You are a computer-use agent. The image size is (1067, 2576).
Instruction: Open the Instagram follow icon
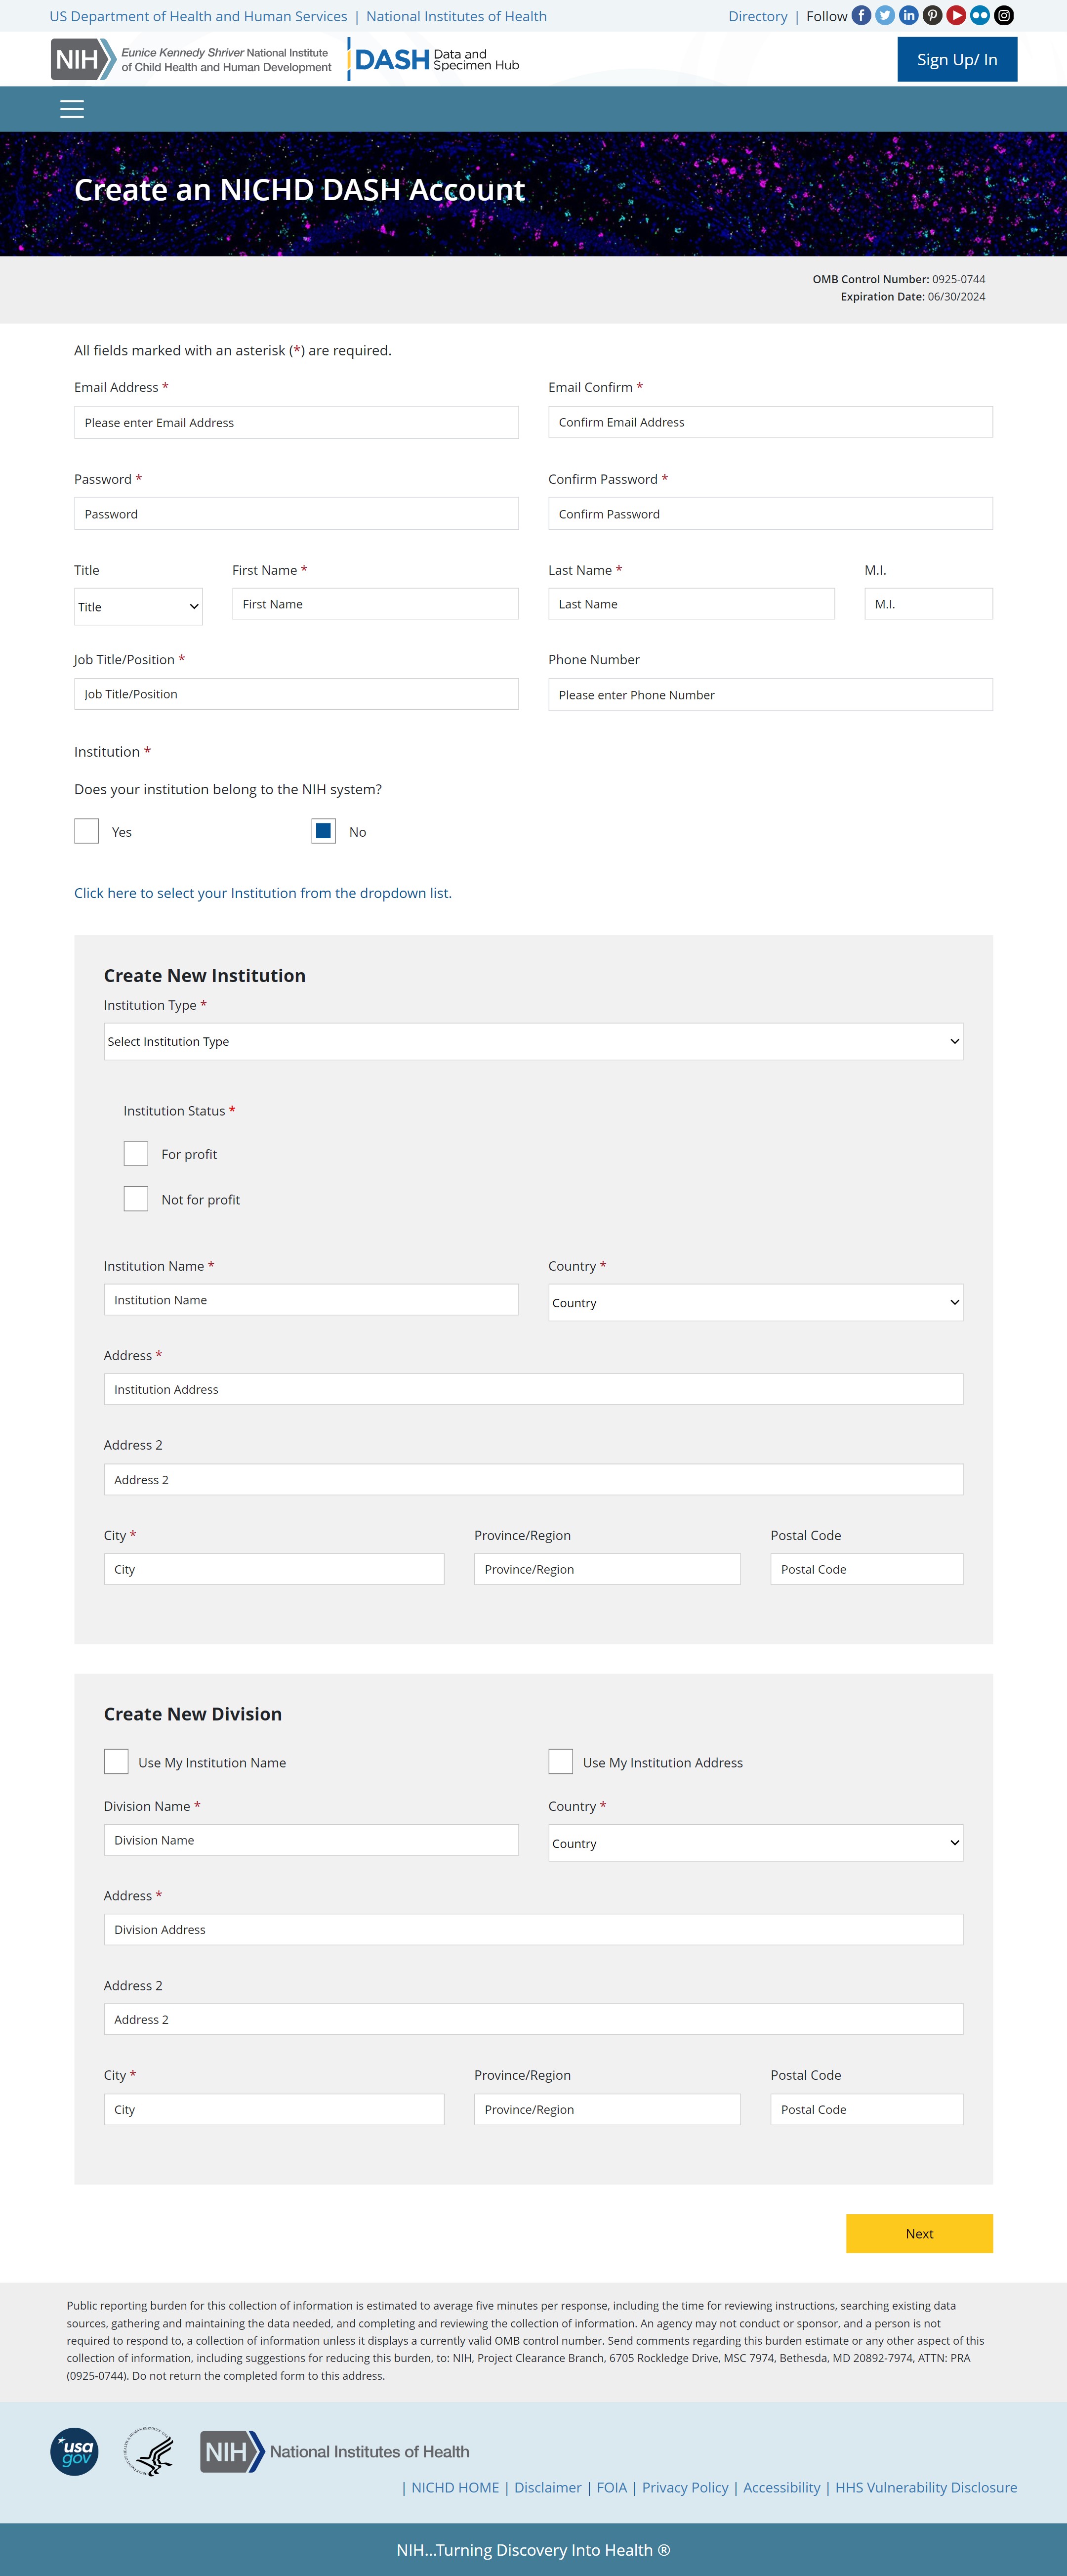(x=1004, y=16)
